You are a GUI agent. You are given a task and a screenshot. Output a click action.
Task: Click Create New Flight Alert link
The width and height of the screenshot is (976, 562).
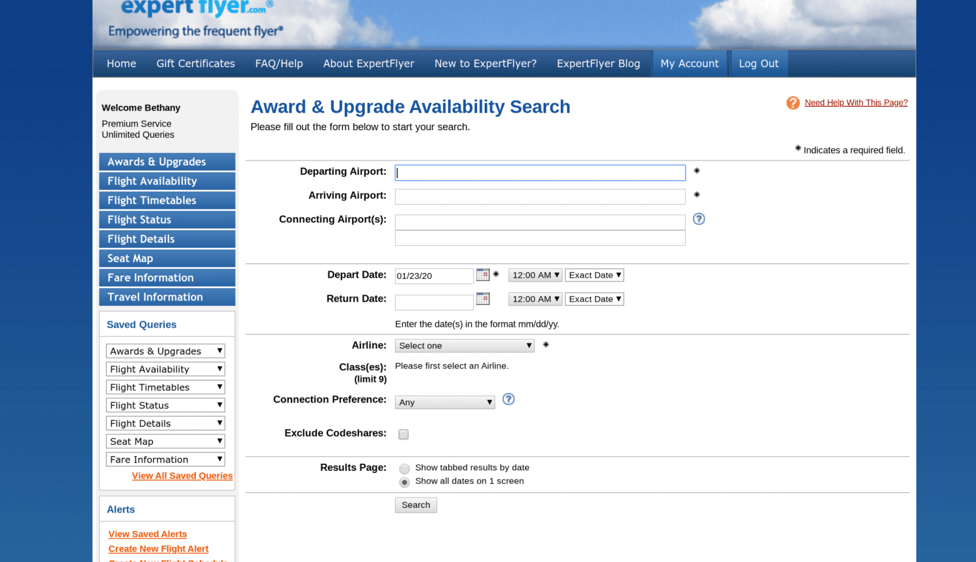pos(158,549)
